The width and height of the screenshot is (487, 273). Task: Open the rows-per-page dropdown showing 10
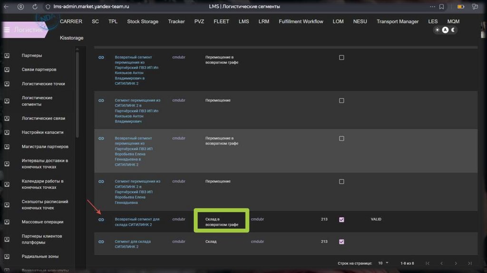point(383,263)
